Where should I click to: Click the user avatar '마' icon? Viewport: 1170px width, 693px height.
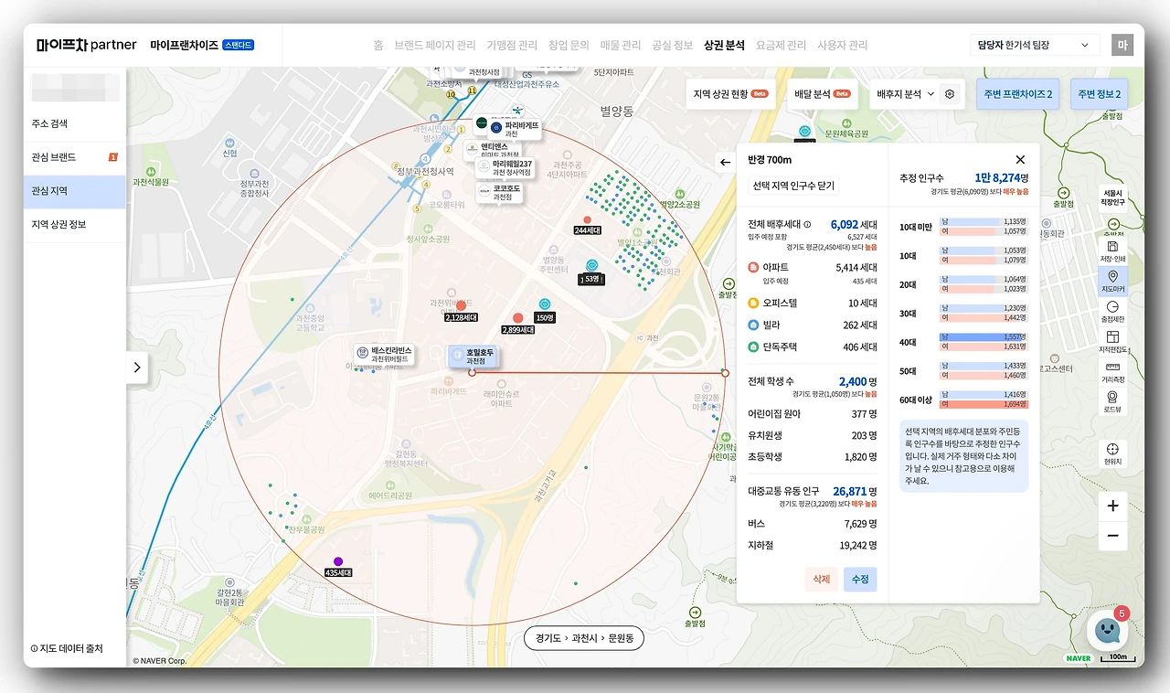[x=1122, y=45]
